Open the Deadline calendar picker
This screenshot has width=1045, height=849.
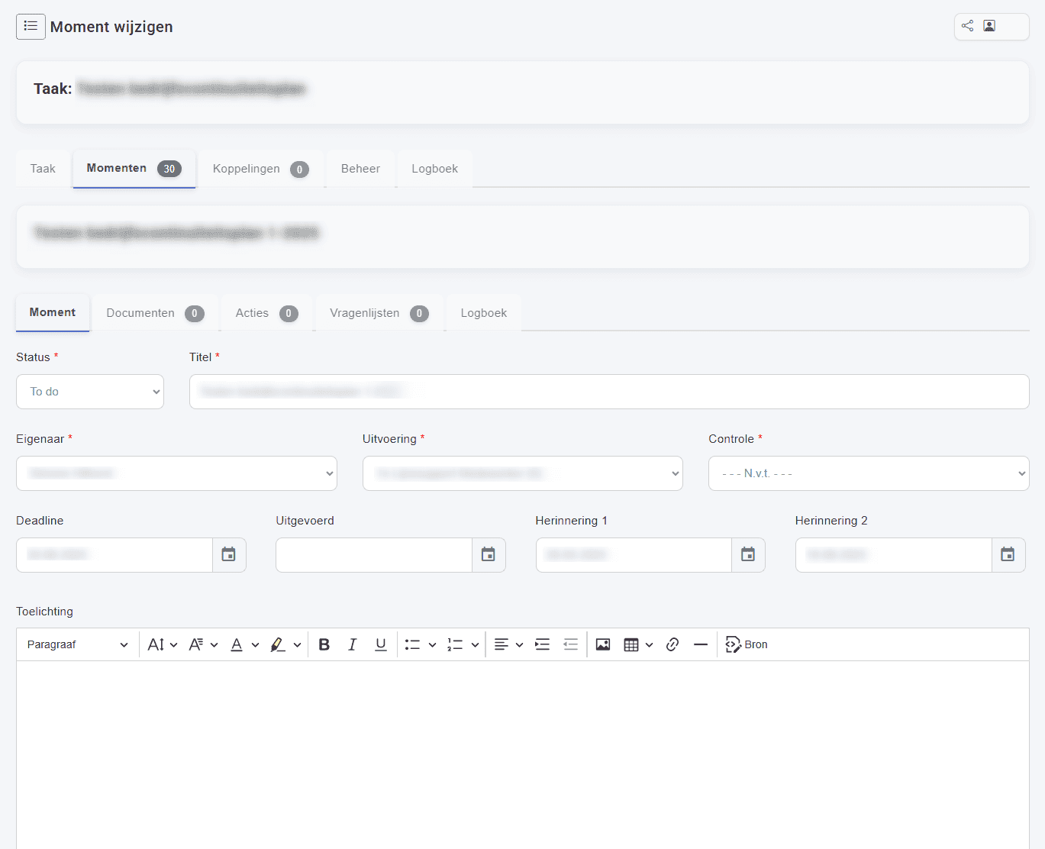point(229,555)
